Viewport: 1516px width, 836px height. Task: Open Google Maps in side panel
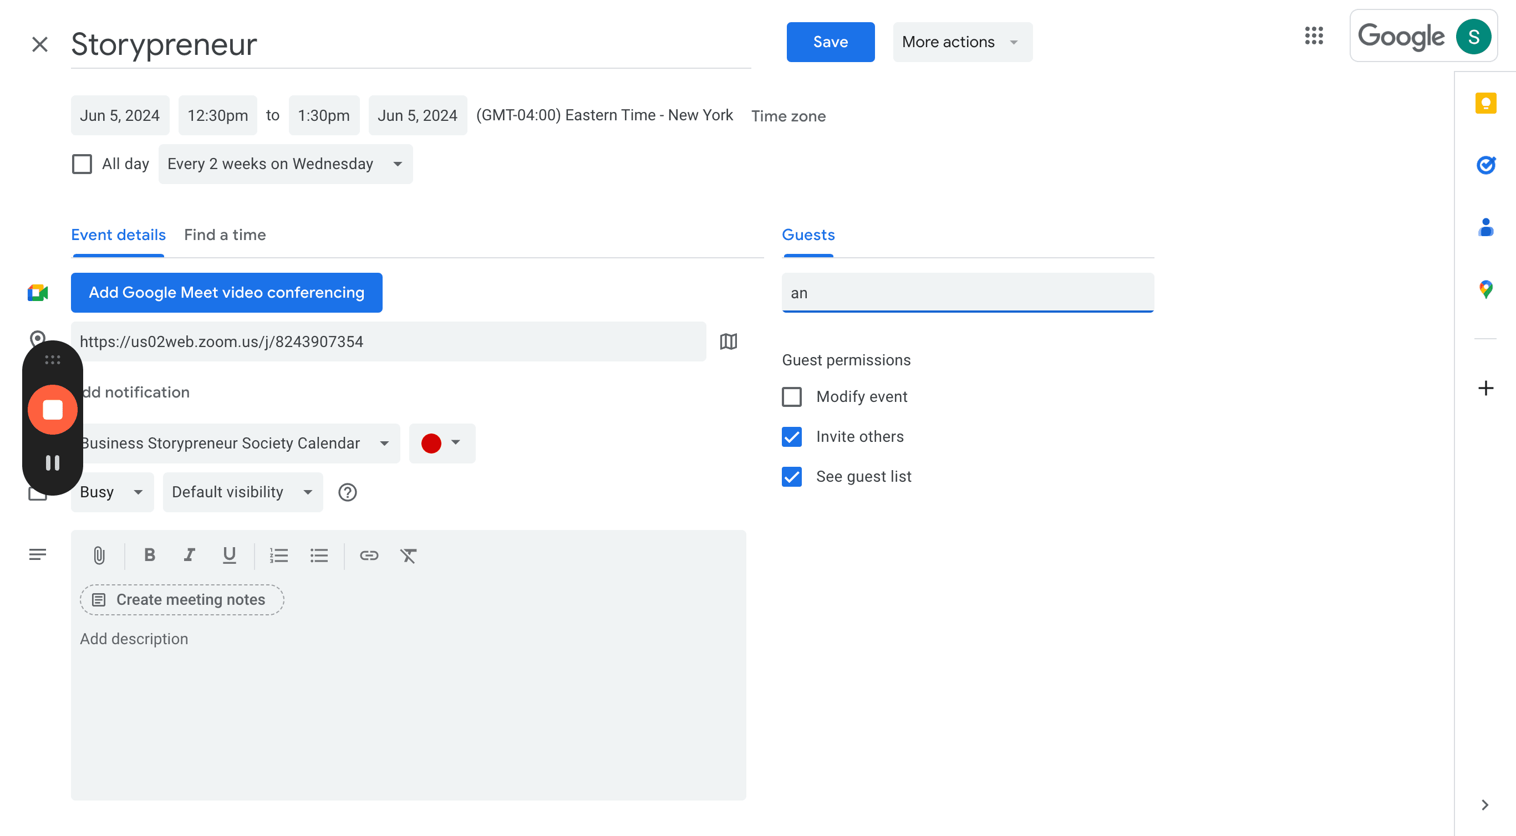1486,289
